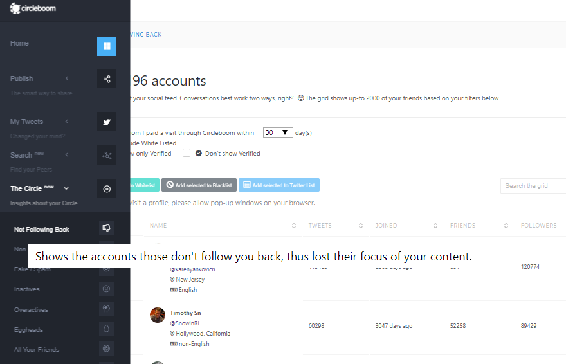Sort the grid by the NAME column

tap(294, 226)
